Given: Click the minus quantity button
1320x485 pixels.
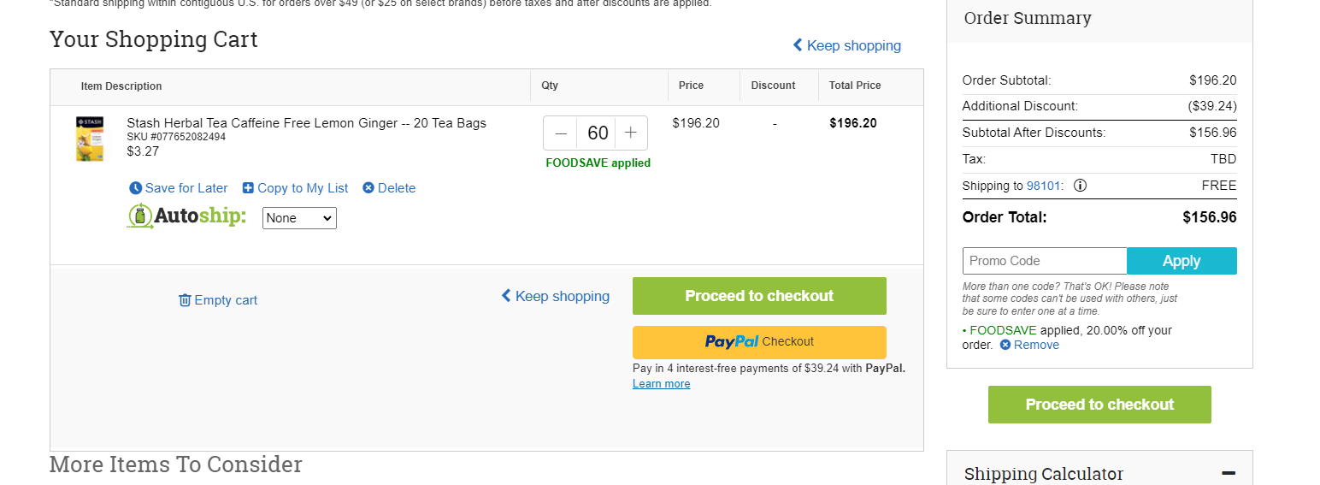Looking at the screenshot, I should [x=561, y=133].
